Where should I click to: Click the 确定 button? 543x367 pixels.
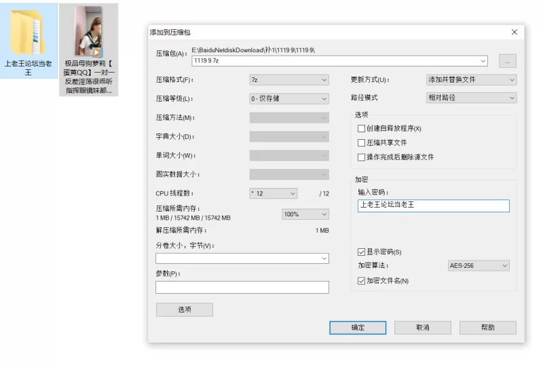click(358, 328)
